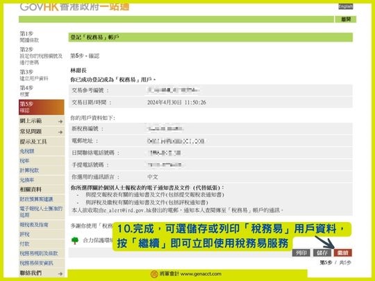Select 第1步 step in sidebar

pos(29,37)
